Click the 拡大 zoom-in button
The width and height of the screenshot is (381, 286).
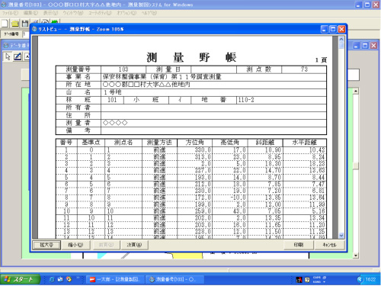pos(46,245)
